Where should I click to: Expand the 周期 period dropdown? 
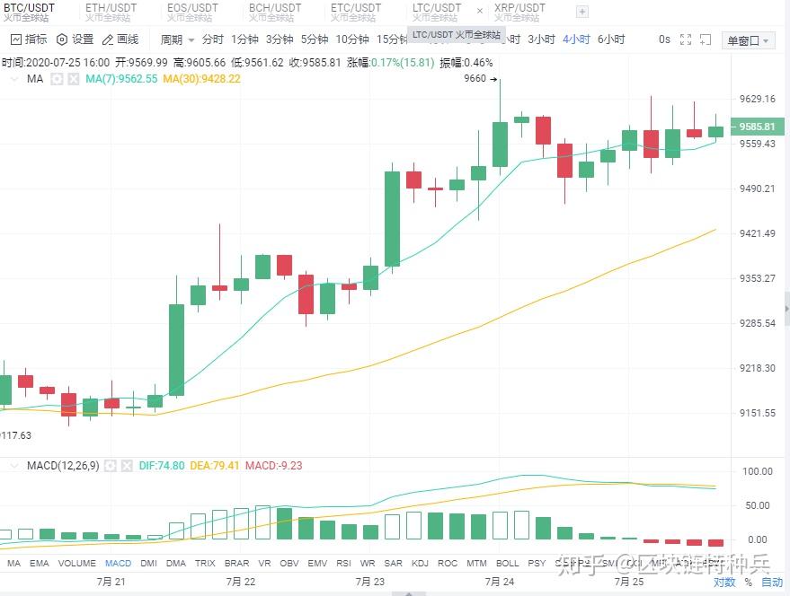point(177,39)
